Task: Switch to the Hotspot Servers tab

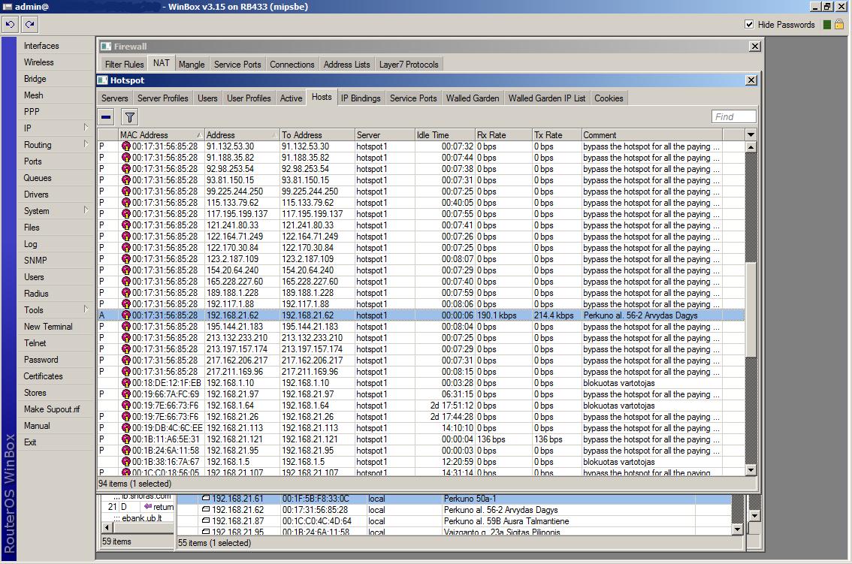Action: [115, 98]
